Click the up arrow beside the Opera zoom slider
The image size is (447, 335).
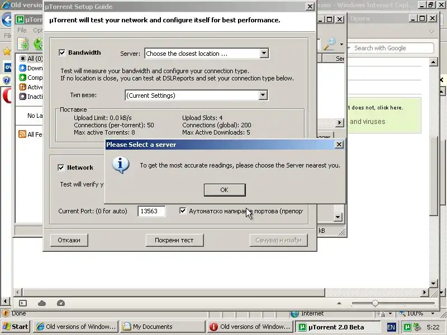click(x=339, y=303)
